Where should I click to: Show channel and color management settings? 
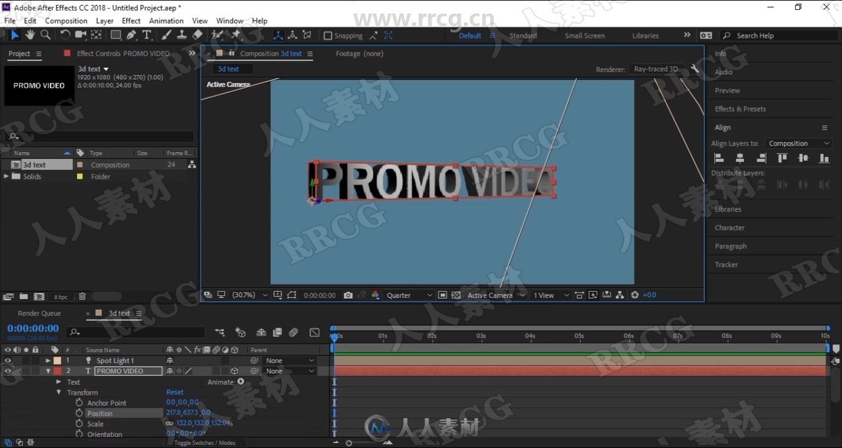click(376, 295)
